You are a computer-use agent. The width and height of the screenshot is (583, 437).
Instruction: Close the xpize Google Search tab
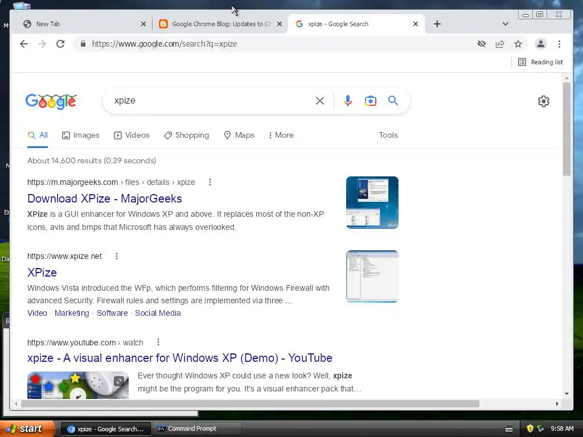(416, 24)
